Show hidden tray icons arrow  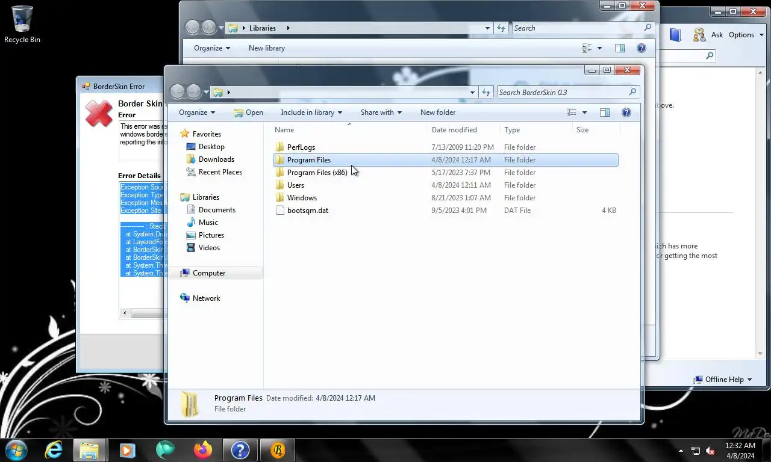click(x=681, y=451)
